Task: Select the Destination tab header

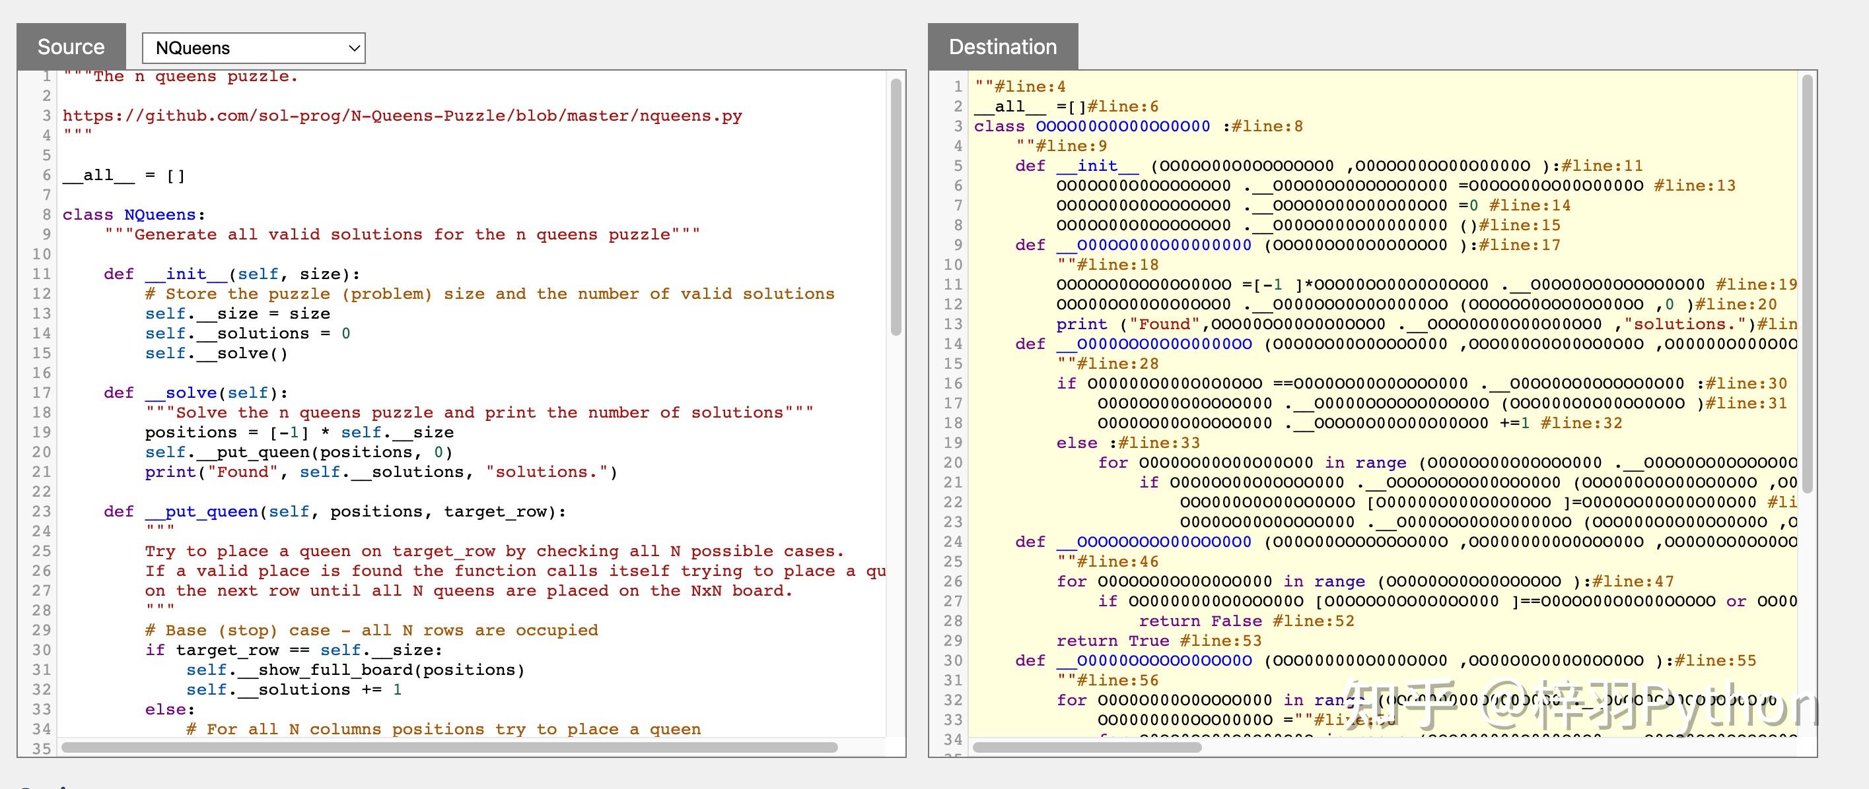Action: coord(1002,47)
